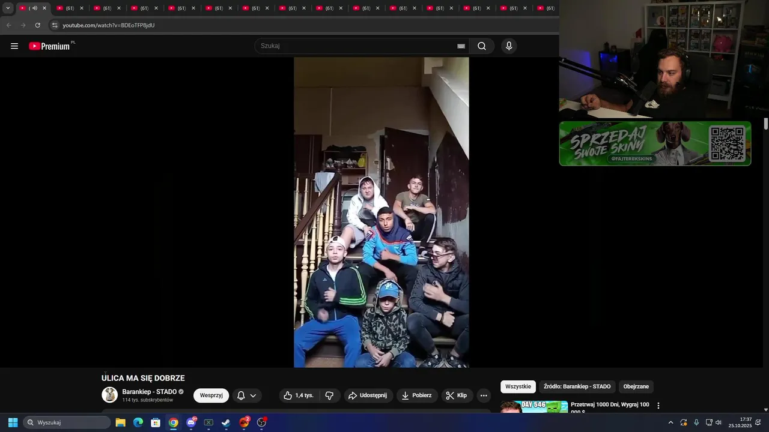Open the tab search dropdown chevron
Image resolution: width=769 pixels, height=432 pixels.
tap(8, 8)
